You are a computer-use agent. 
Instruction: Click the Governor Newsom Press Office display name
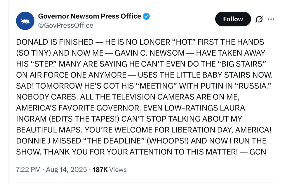click(90, 16)
